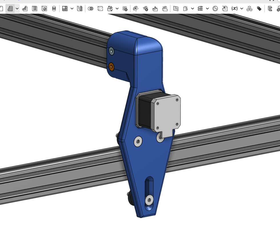Screen dimensions: 280x233
Task: Select the Hole tool
Action: (44, 9)
